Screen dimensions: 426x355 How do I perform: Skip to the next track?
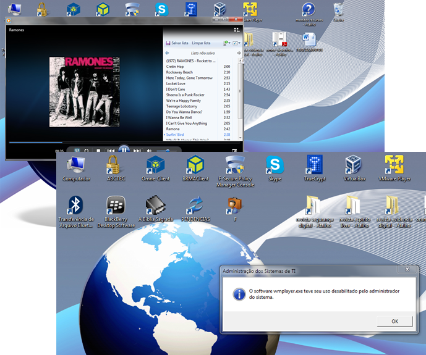click(x=137, y=151)
